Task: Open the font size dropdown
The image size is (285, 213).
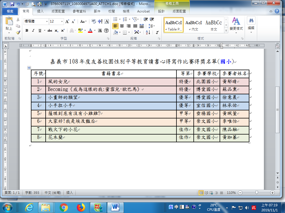Action: [62, 21]
